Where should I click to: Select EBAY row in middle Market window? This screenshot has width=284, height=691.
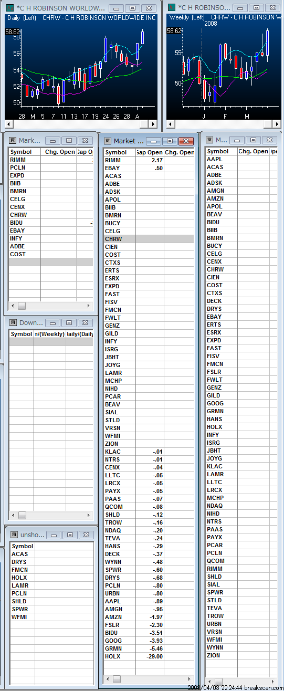click(149, 168)
